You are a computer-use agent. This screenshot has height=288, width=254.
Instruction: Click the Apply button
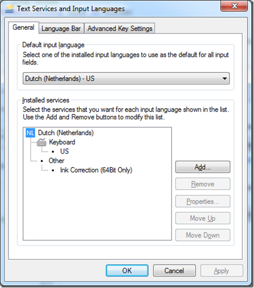(222, 271)
